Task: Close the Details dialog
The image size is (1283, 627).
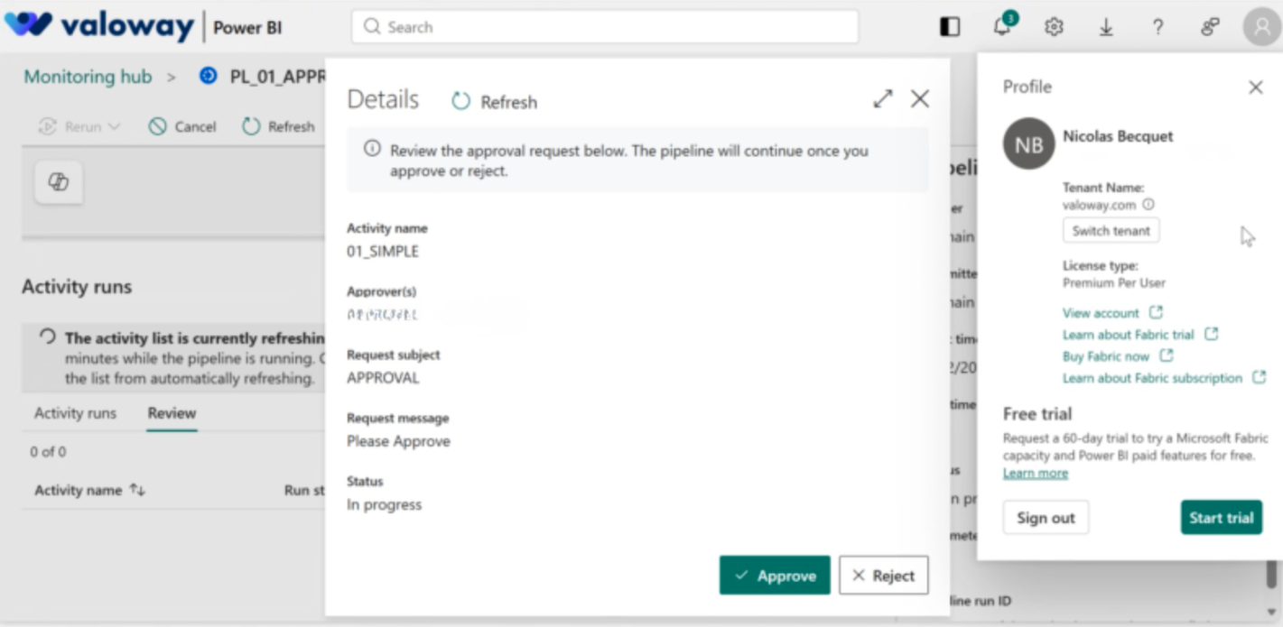Action: pos(920,99)
